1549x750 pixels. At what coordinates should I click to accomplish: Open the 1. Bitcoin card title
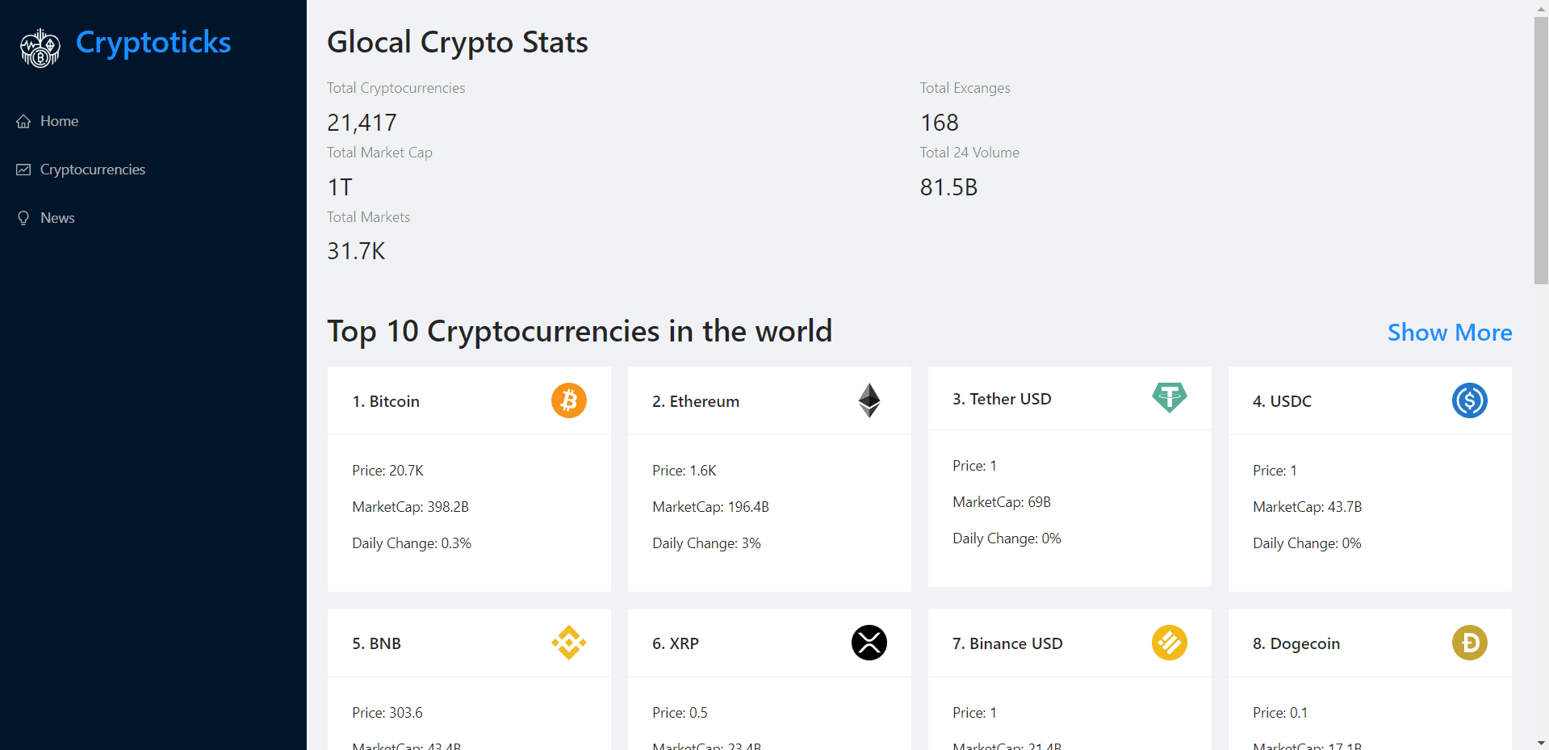pyautogui.click(x=386, y=401)
